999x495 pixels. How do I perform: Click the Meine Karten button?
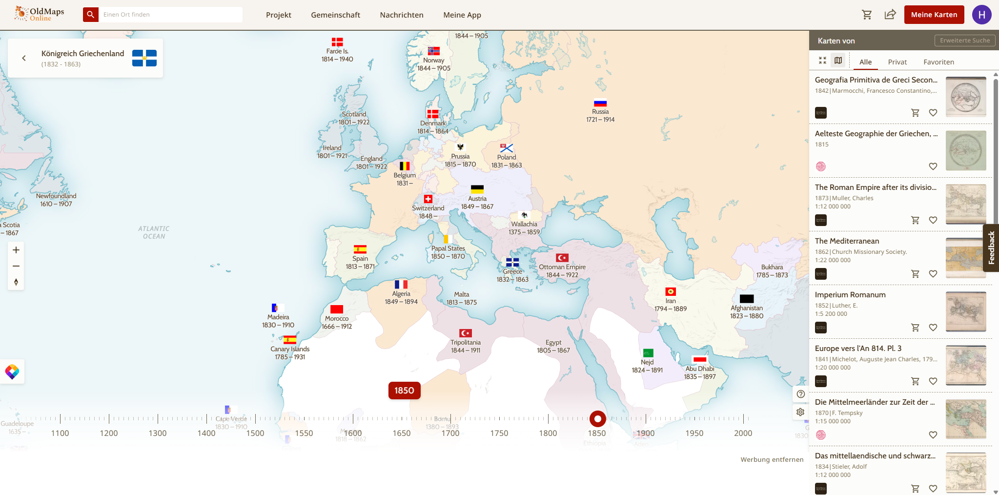(934, 15)
